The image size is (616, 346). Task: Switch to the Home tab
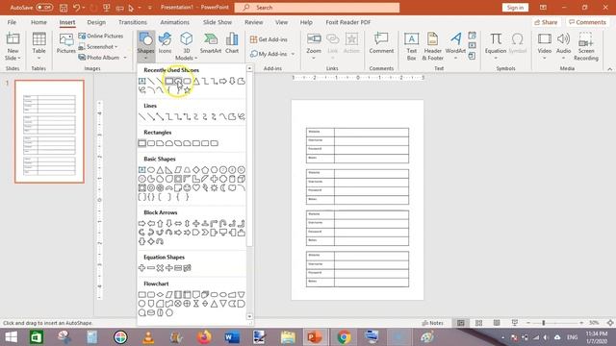(38, 22)
